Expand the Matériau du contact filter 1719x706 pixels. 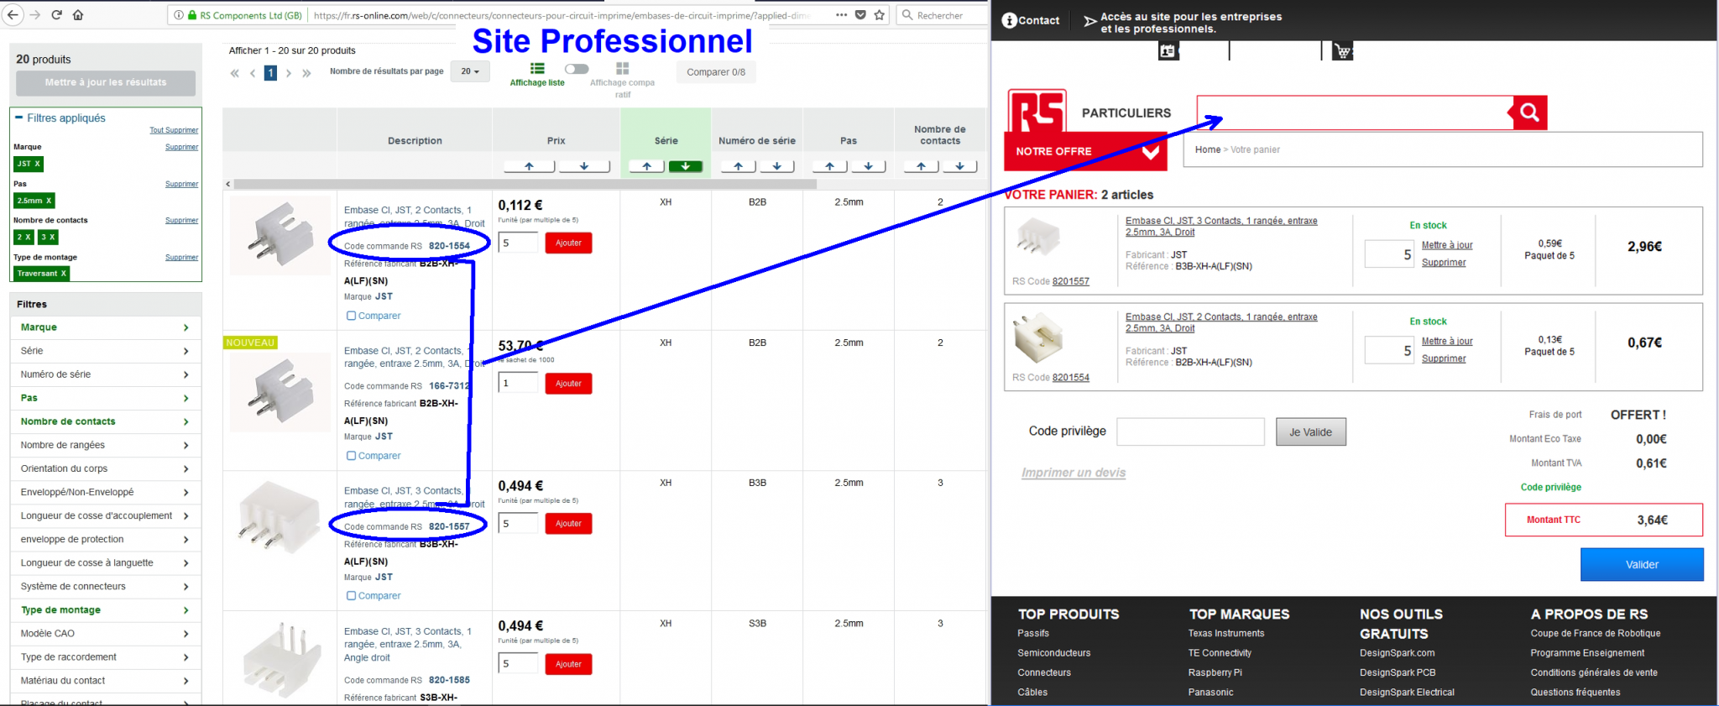[x=106, y=681]
